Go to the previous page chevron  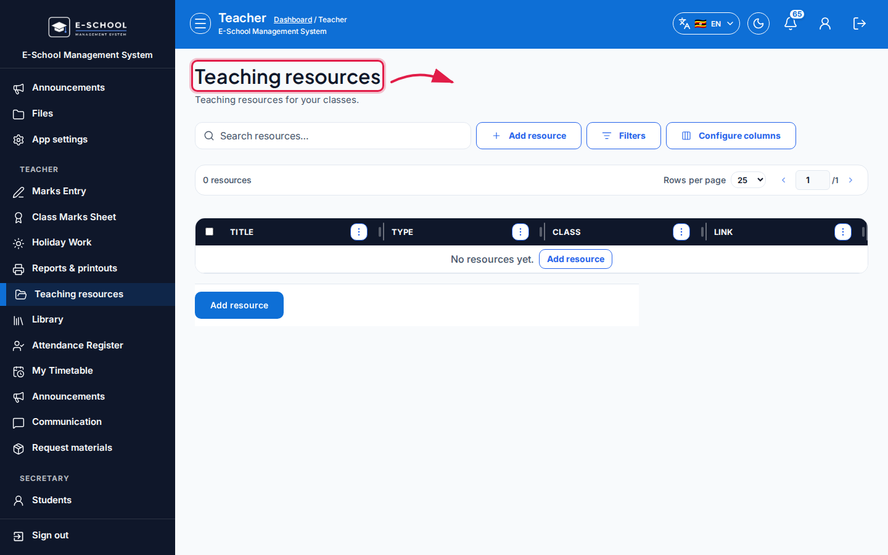(783, 180)
